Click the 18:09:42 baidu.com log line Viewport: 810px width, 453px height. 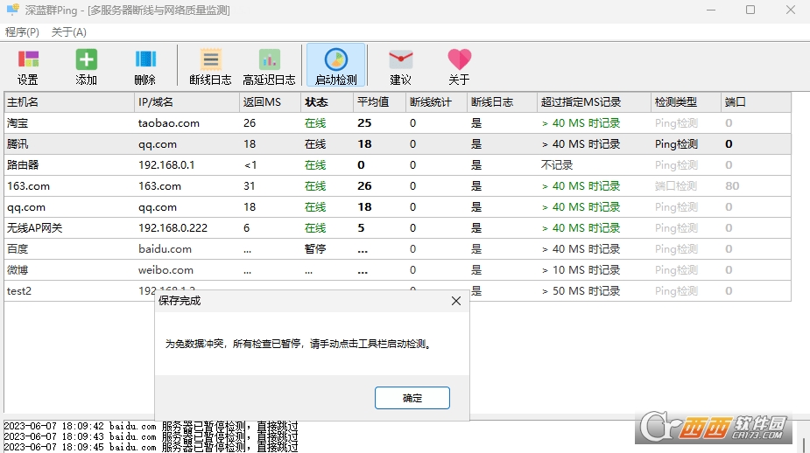(x=151, y=426)
